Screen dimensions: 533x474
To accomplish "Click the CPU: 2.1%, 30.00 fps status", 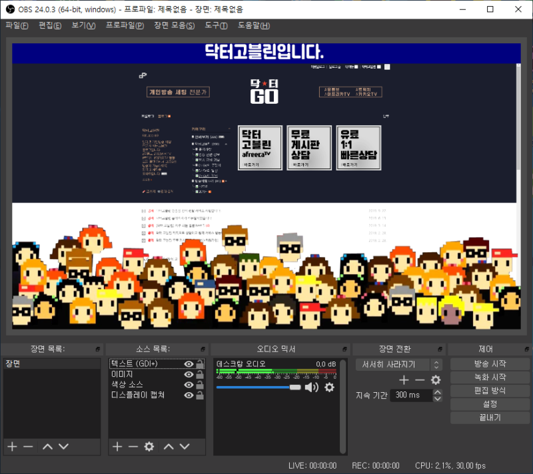I will click(x=450, y=465).
